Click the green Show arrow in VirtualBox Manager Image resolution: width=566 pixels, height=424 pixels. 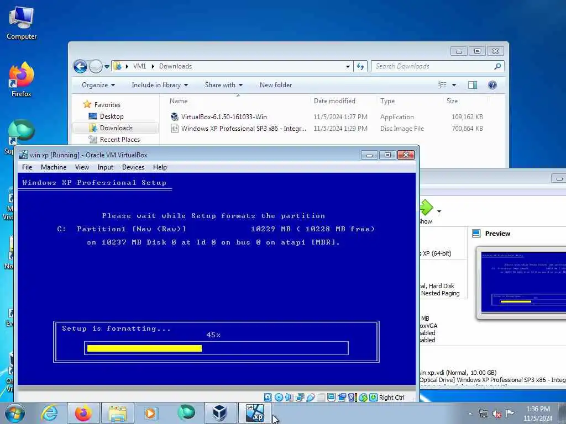coord(426,208)
